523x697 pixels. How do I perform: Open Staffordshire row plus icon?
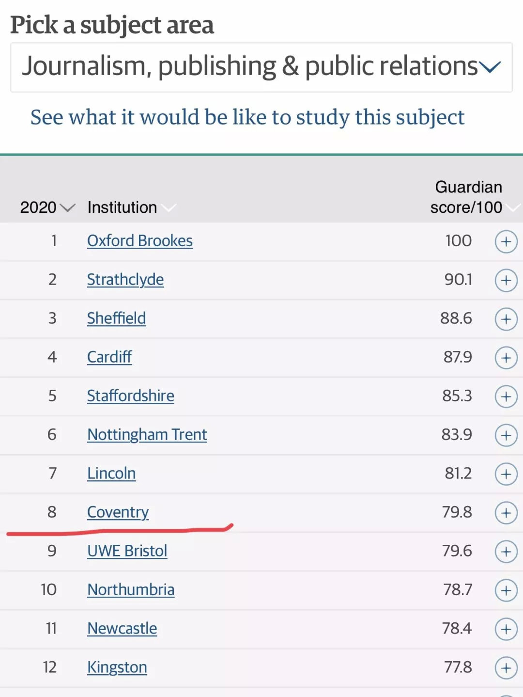tap(506, 396)
